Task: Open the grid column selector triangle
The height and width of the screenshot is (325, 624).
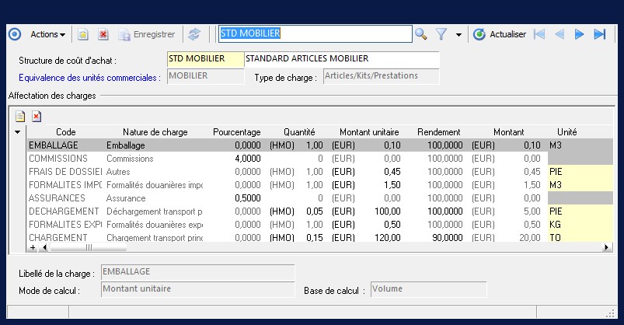Action: click(x=17, y=132)
